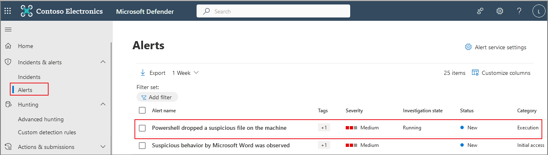This screenshot has height=155, width=548.
Task: Expand the Actions & submissions chevron
Action: pyautogui.click(x=103, y=147)
